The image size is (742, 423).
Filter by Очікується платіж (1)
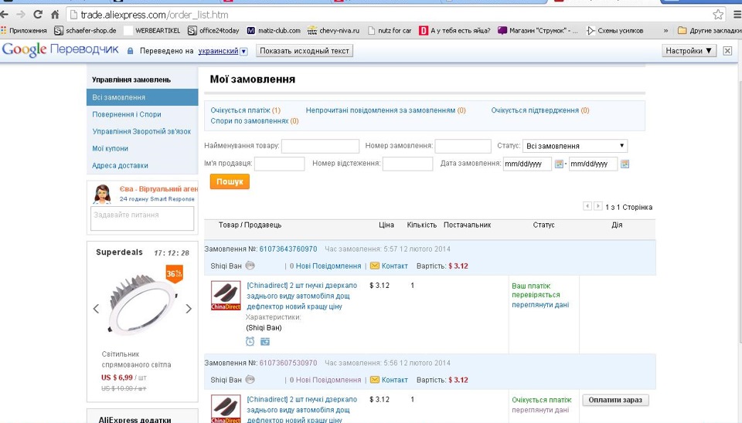(x=245, y=110)
